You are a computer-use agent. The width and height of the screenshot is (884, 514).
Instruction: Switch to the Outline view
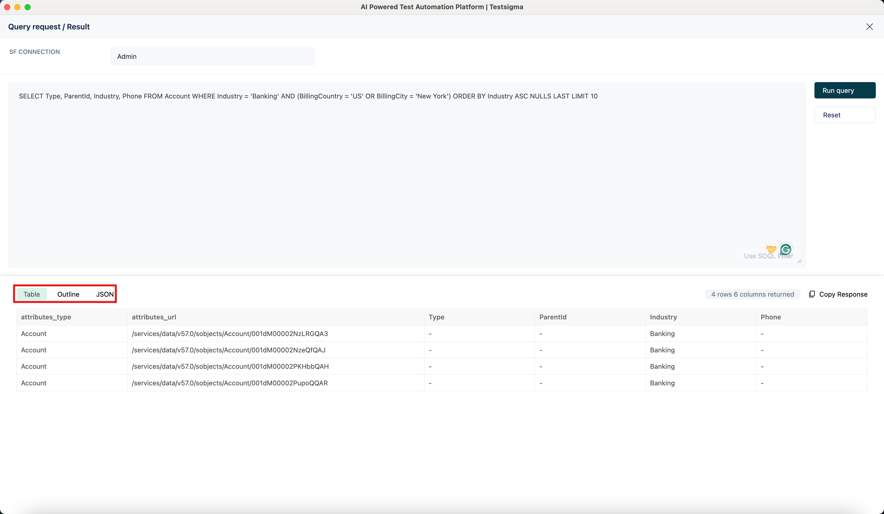point(68,294)
